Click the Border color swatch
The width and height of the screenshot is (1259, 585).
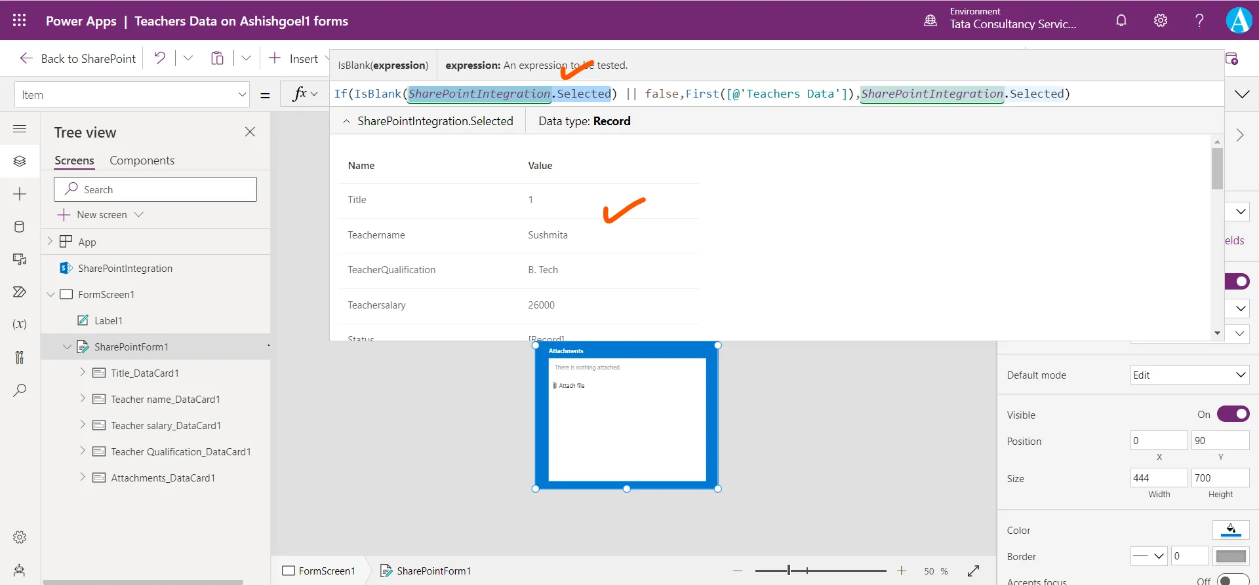(1231, 556)
